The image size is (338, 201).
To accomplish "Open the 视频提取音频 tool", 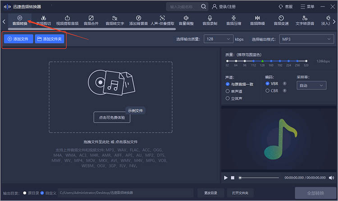I will coord(67,20).
